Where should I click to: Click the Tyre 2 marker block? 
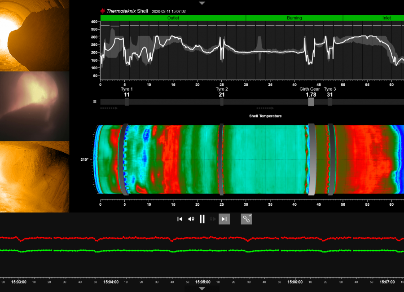coord(222,102)
